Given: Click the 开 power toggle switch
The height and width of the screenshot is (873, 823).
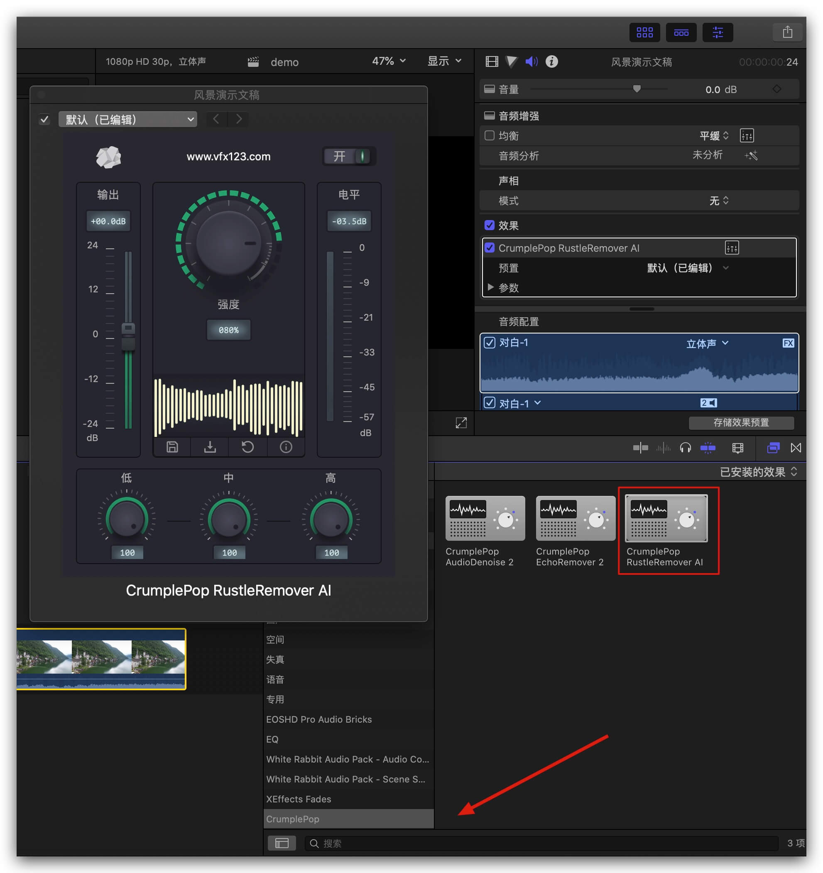Looking at the screenshot, I should (x=348, y=157).
